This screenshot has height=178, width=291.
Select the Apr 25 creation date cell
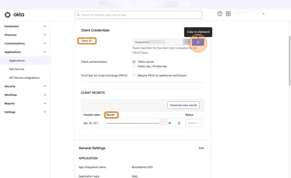[92, 123]
